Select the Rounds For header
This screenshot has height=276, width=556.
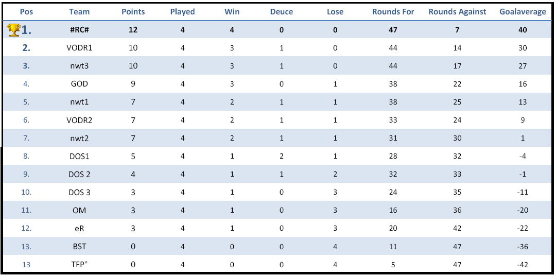click(393, 12)
